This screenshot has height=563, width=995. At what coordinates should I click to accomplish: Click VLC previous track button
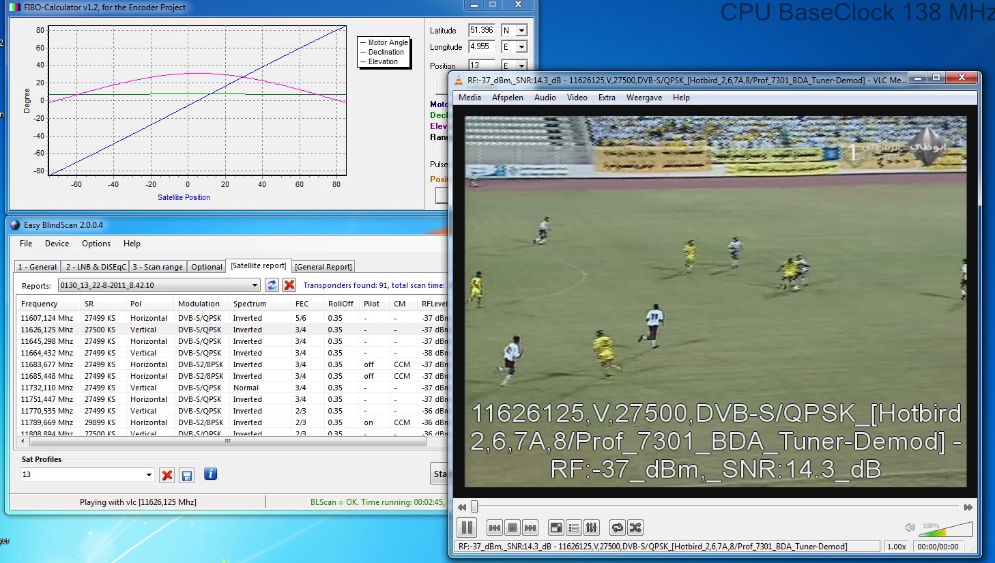[x=495, y=528]
